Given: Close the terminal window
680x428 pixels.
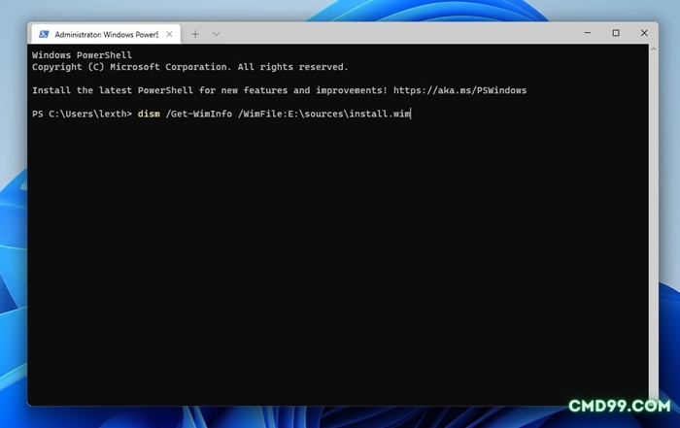Looking at the screenshot, I should coord(644,33).
